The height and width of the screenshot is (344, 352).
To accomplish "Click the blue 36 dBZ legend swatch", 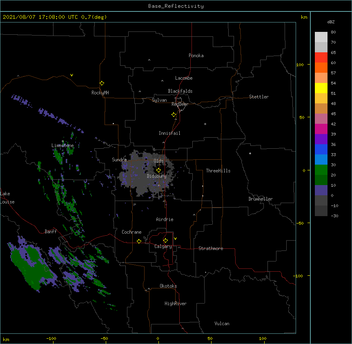I will click(321, 149).
